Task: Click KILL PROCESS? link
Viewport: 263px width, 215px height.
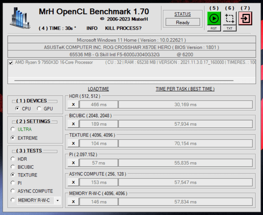Action: [x=123, y=28]
